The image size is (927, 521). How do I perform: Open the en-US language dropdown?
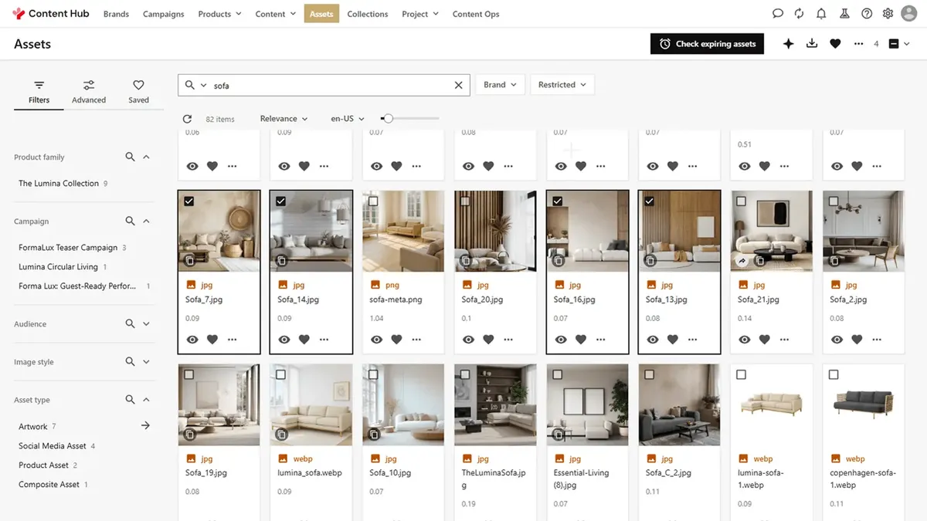346,118
